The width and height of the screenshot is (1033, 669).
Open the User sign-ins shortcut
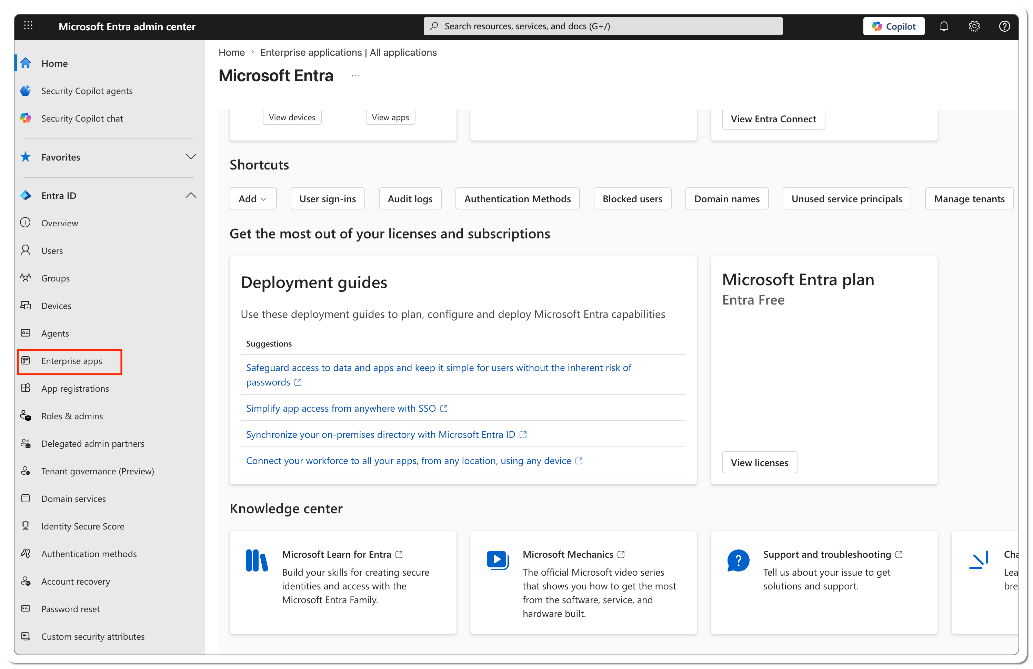tap(328, 198)
